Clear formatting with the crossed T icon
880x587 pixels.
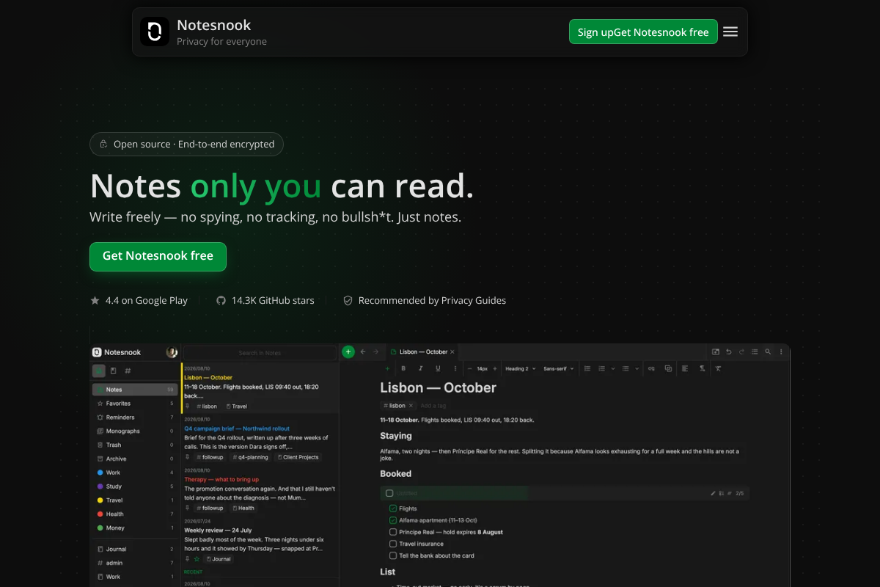coord(718,368)
